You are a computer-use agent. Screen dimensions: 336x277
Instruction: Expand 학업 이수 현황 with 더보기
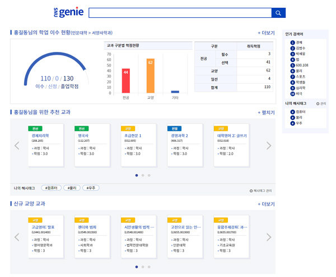pyautogui.click(x=265, y=33)
